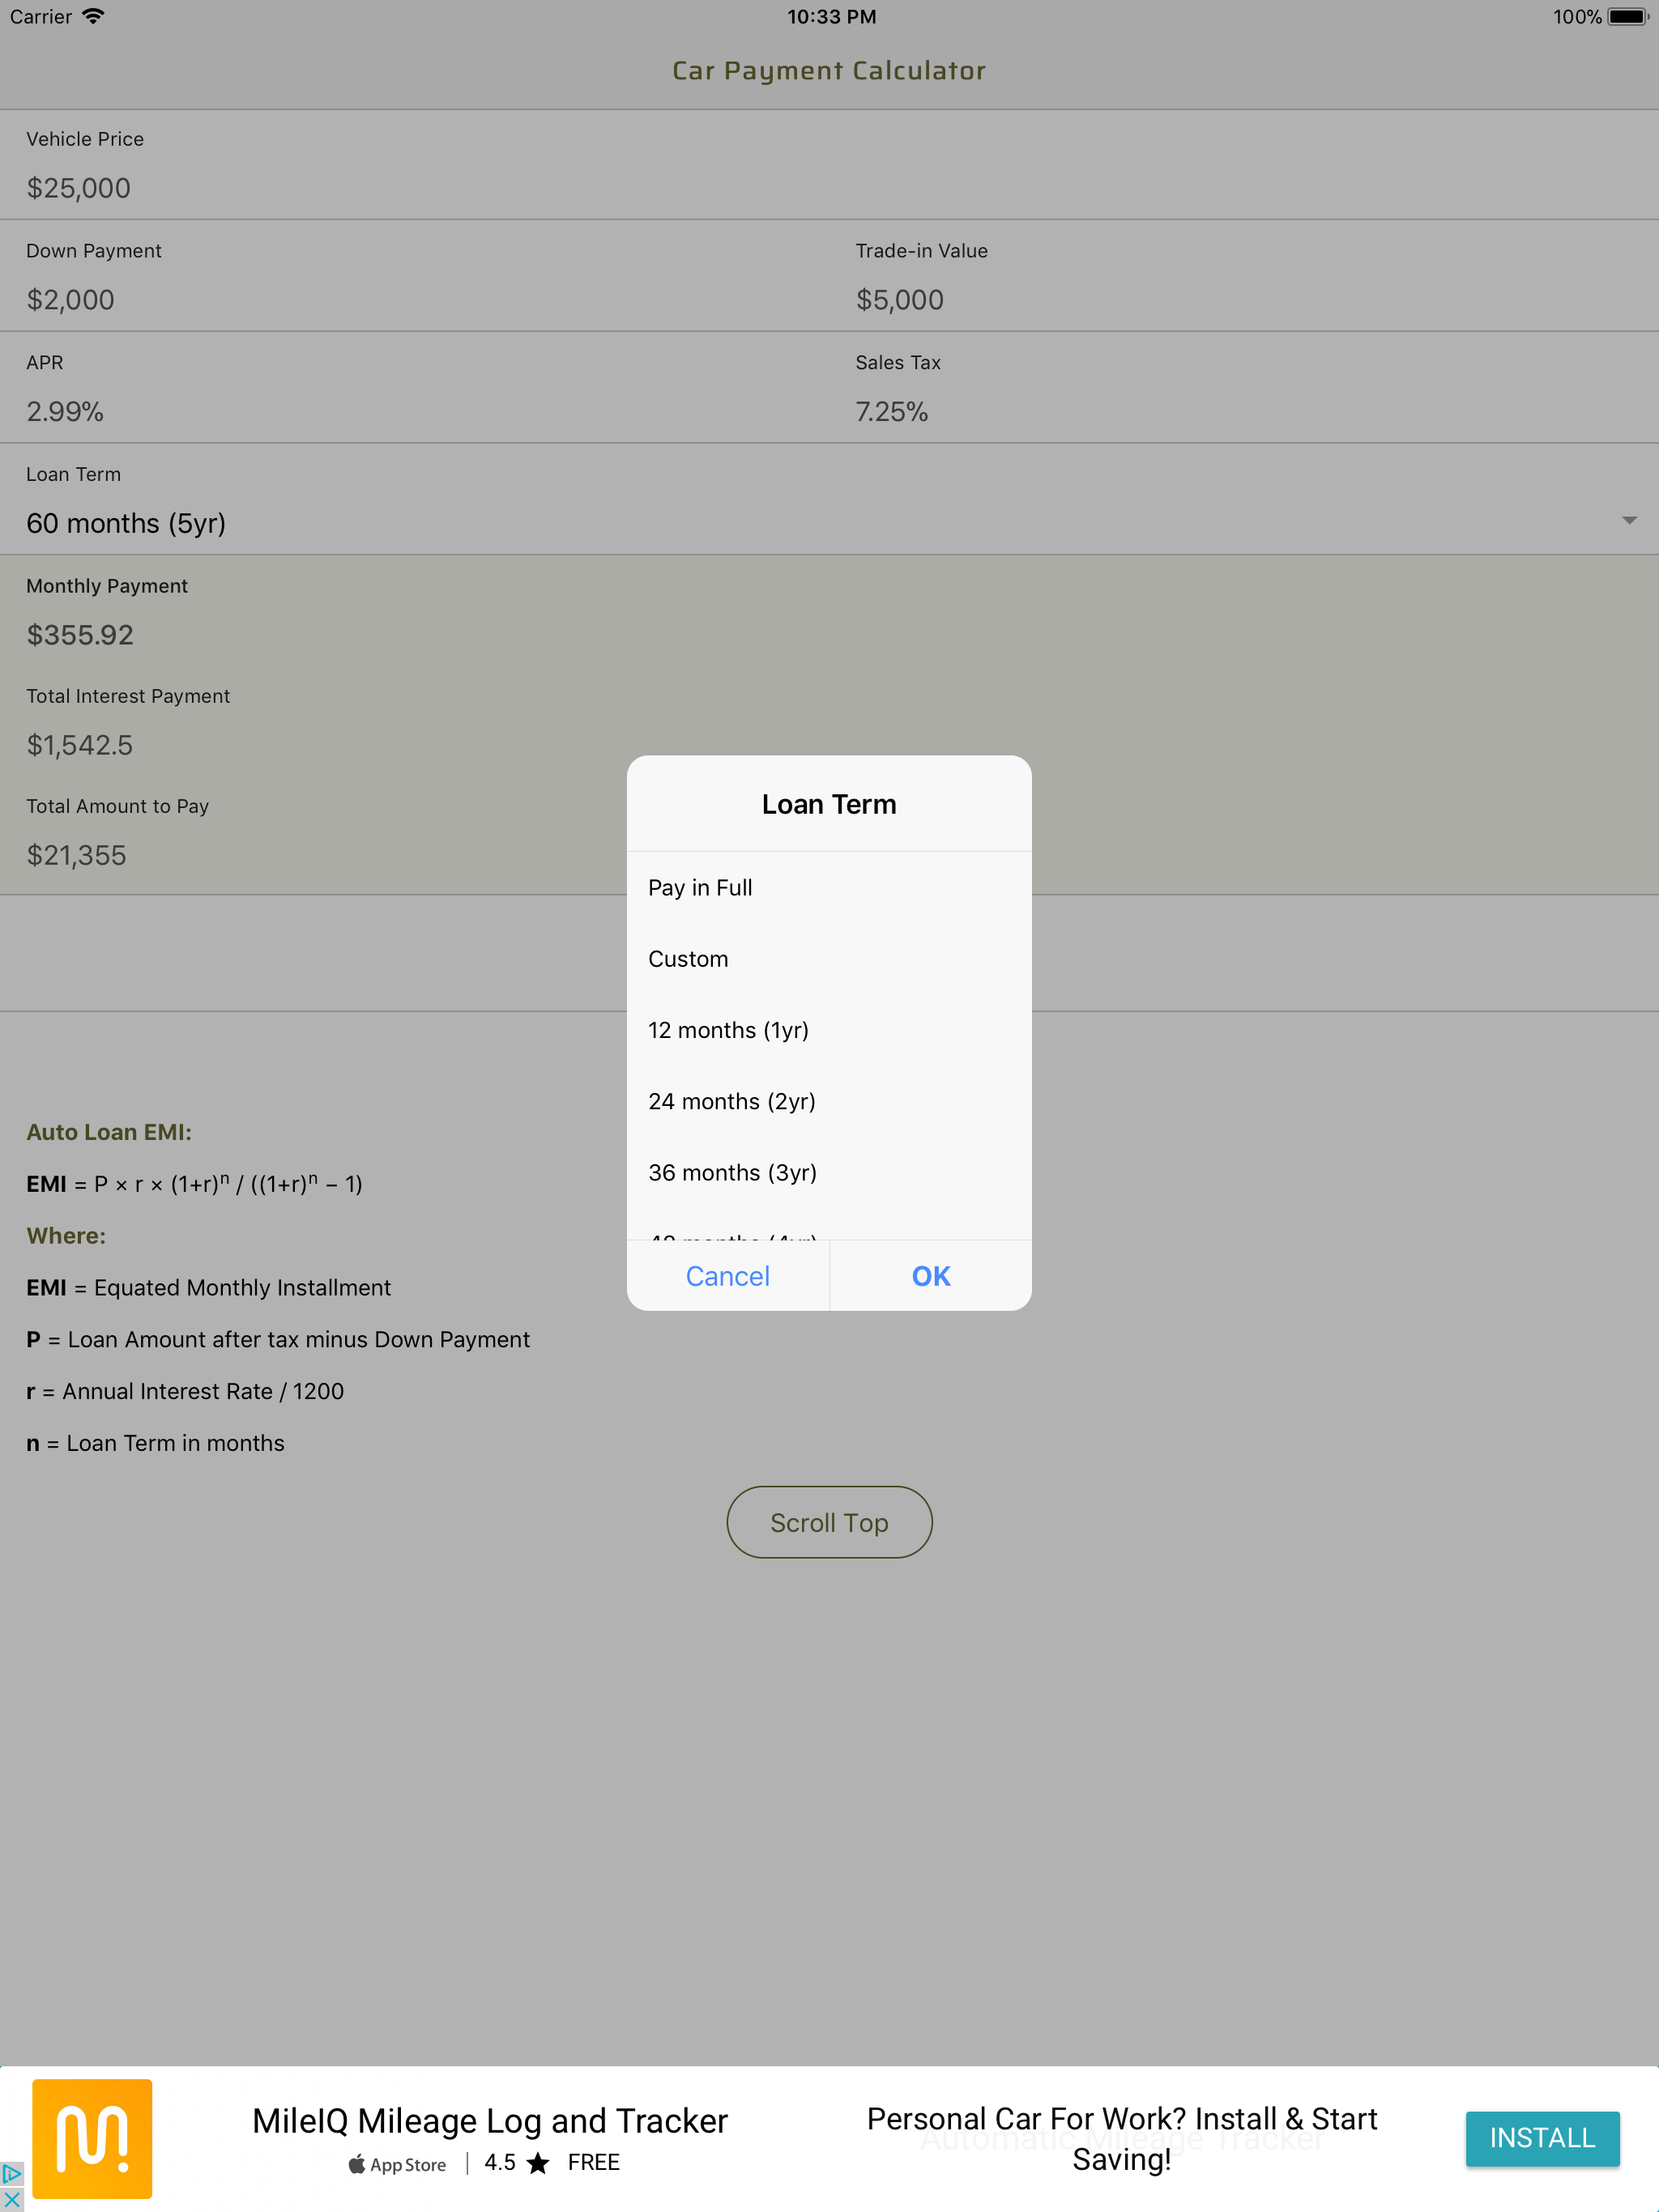Tap the MileIQ app logo icon

pyautogui.click(x=92, y=2138)
